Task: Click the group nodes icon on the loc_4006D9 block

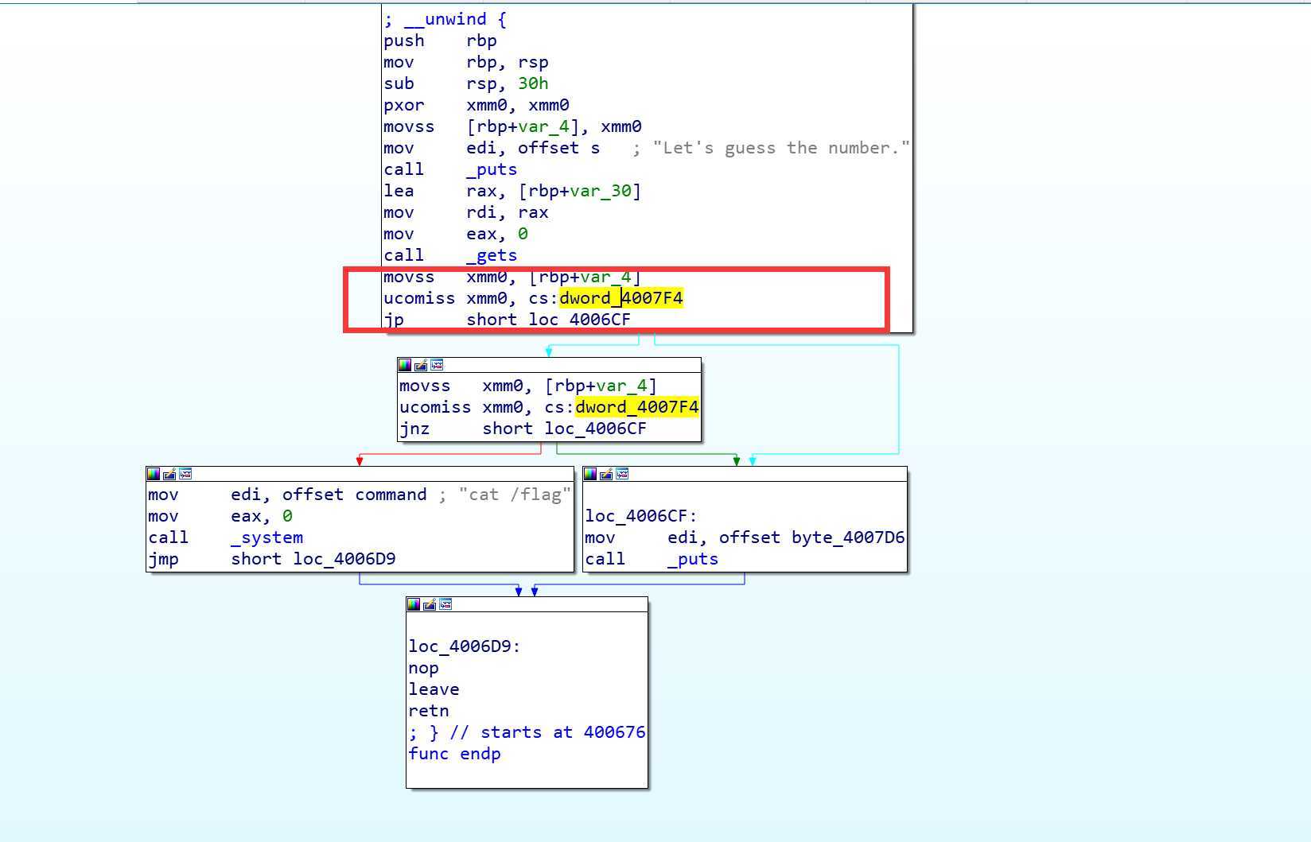Action: pos(445,604)
